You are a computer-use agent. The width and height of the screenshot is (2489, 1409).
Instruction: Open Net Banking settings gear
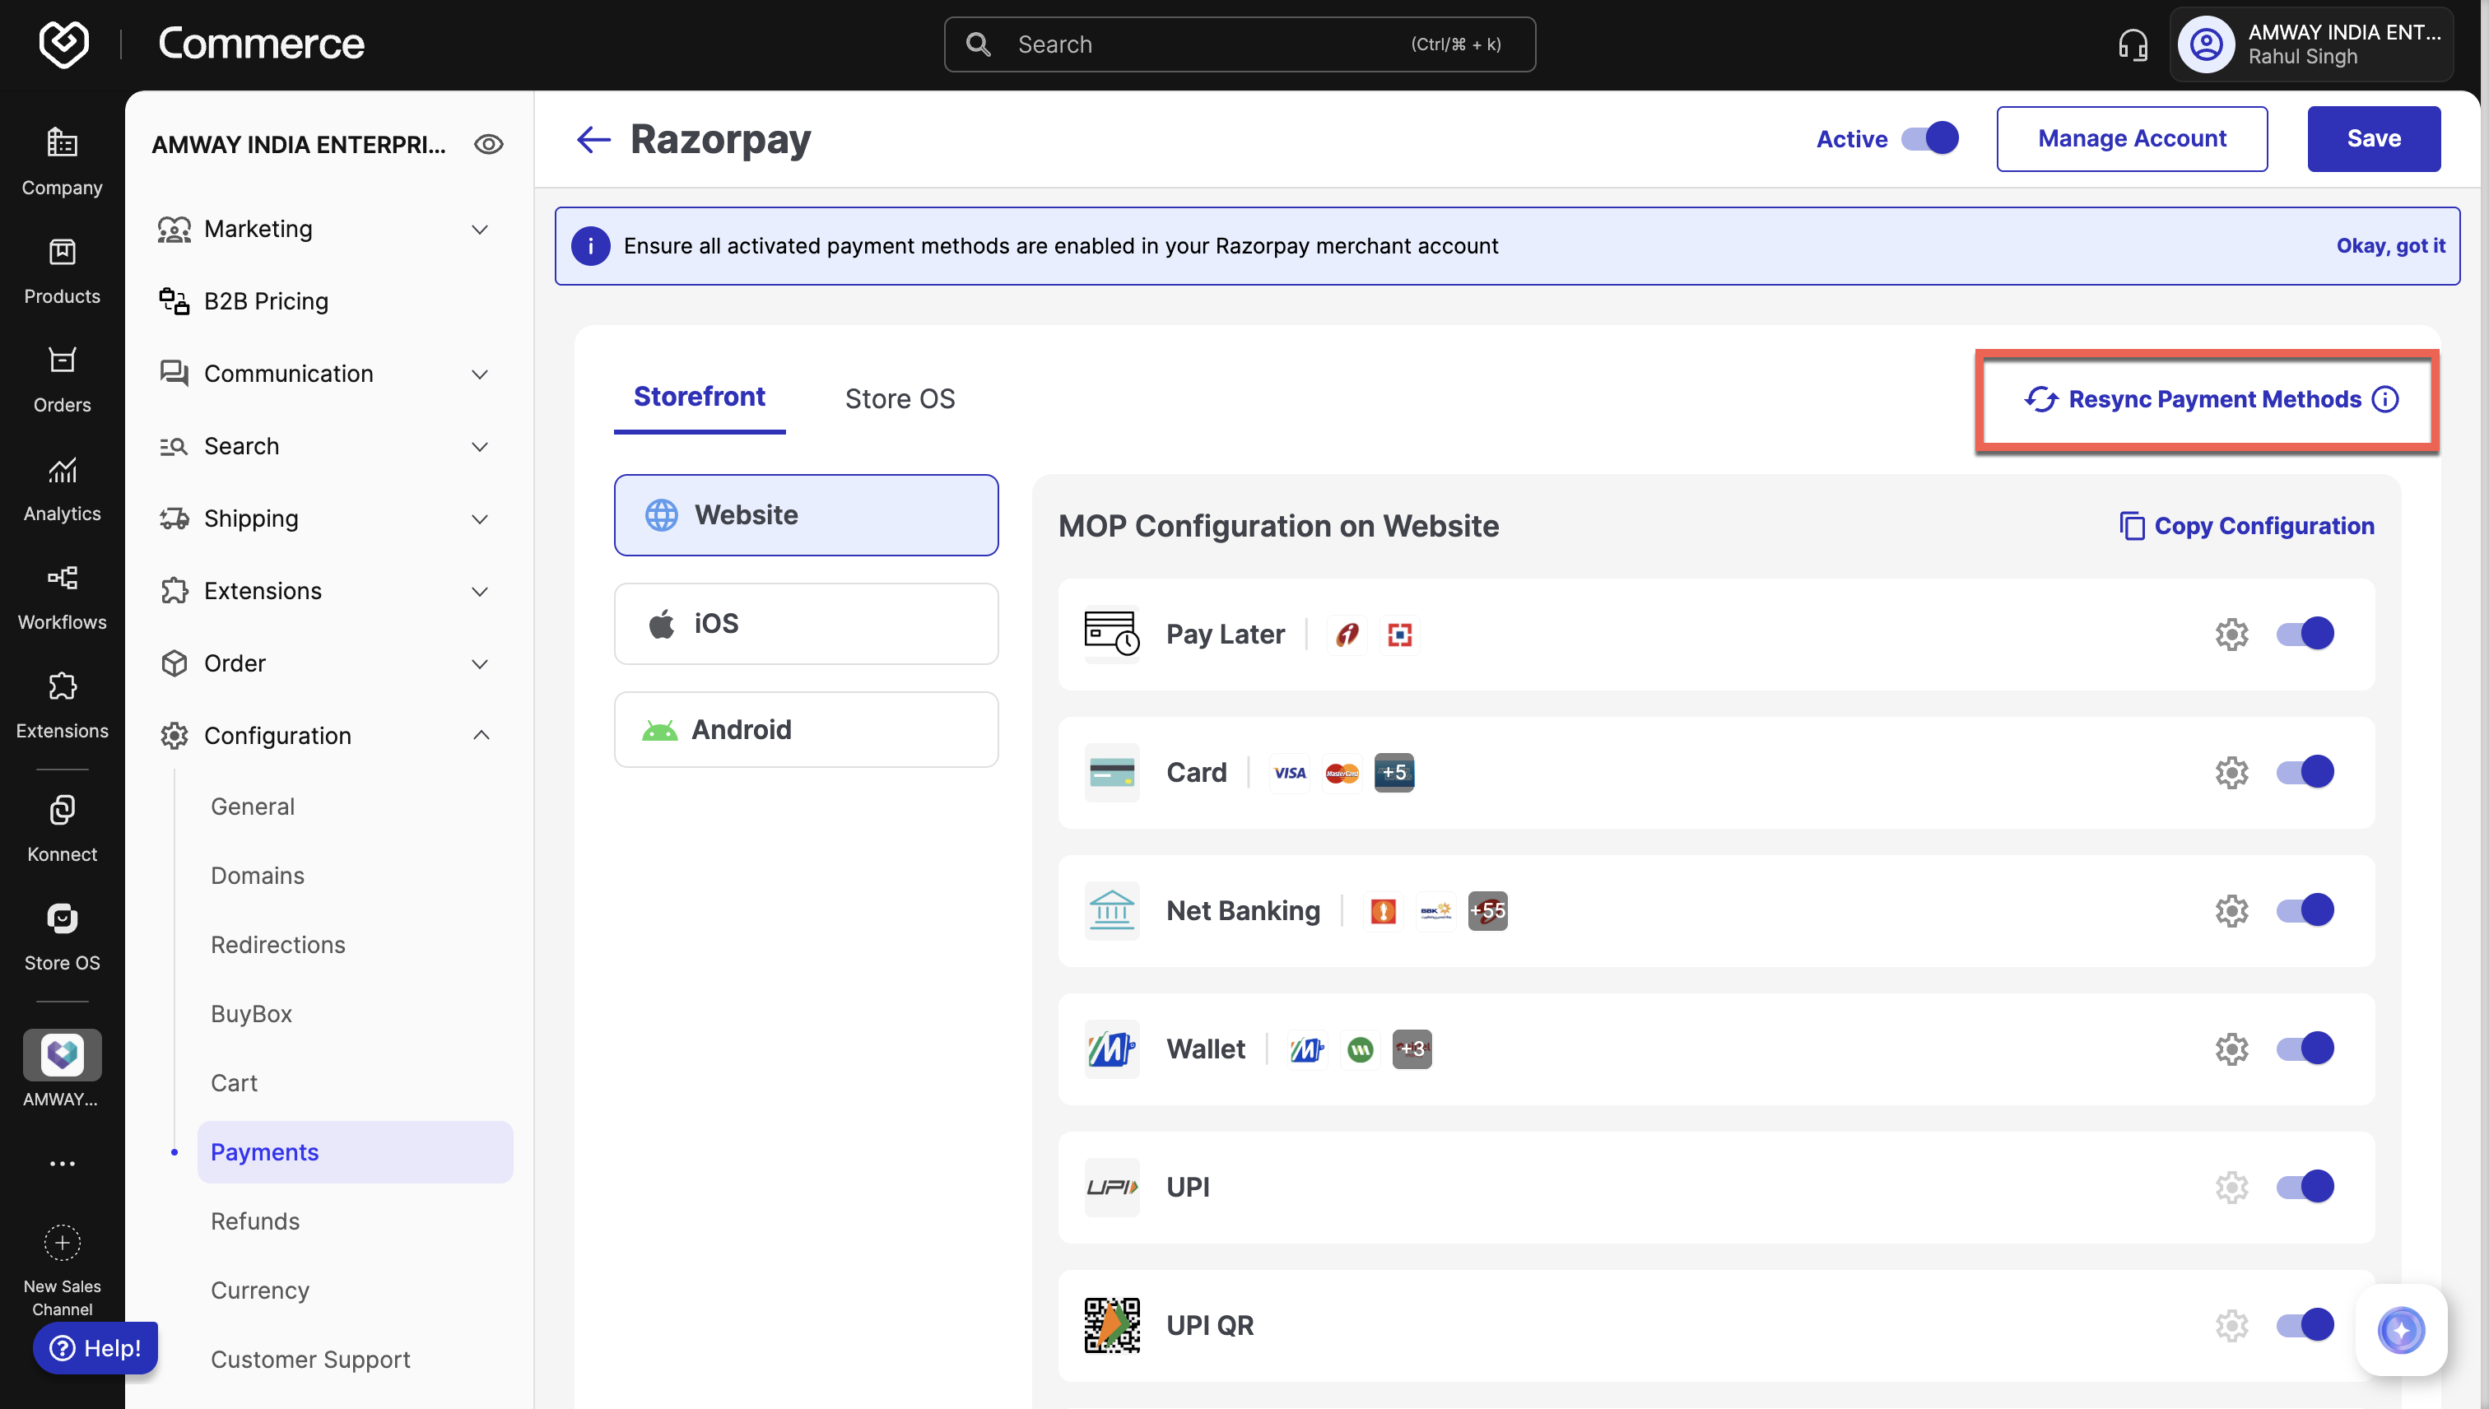2231,910
